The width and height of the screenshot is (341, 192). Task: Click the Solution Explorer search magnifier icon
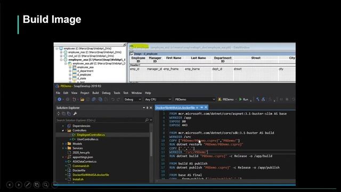point(147,120)
